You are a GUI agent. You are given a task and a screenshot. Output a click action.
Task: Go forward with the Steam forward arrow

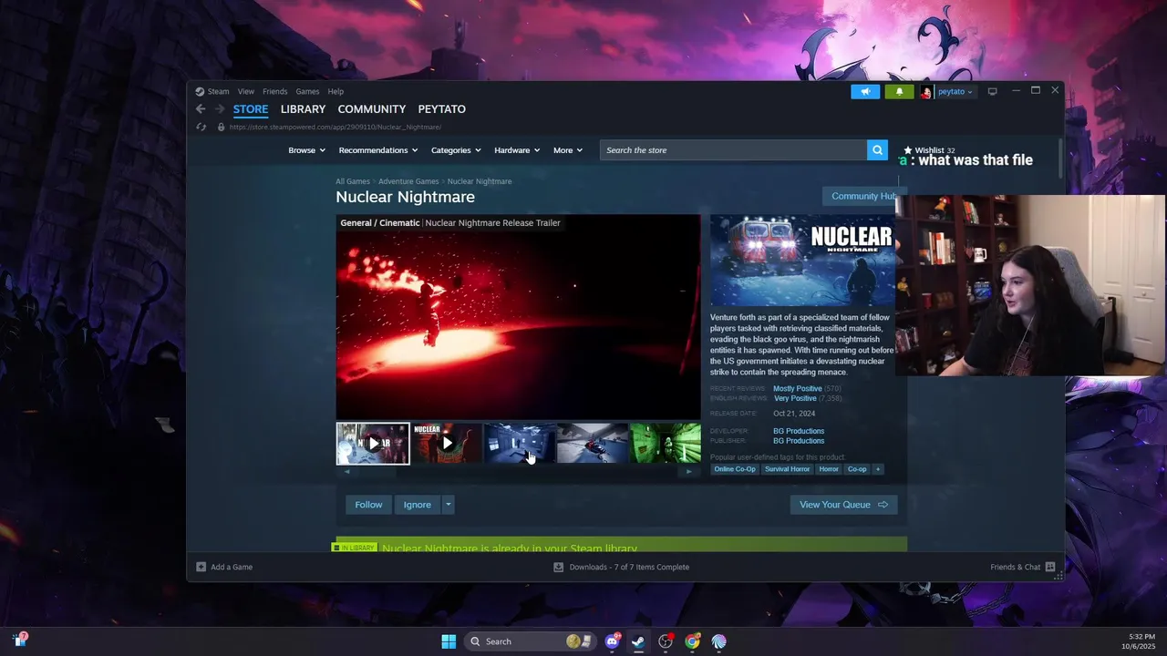click(219, 109)
